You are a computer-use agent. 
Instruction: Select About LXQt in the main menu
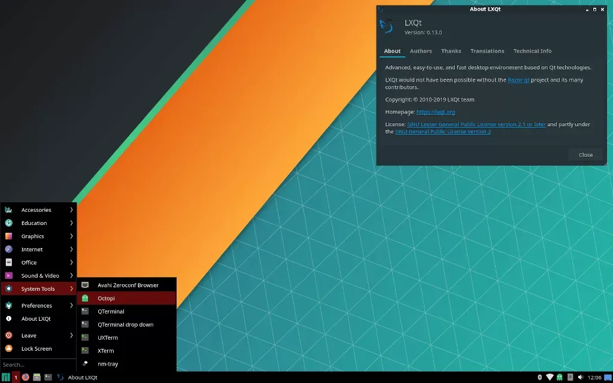(39, 318)
